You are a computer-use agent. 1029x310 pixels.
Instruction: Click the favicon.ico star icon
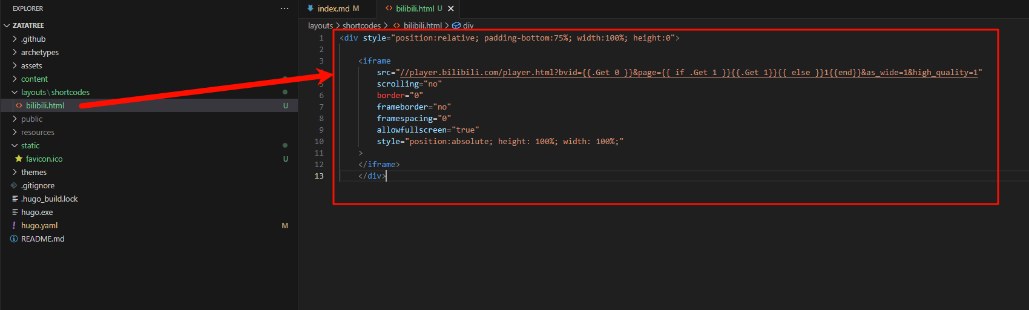19,159
